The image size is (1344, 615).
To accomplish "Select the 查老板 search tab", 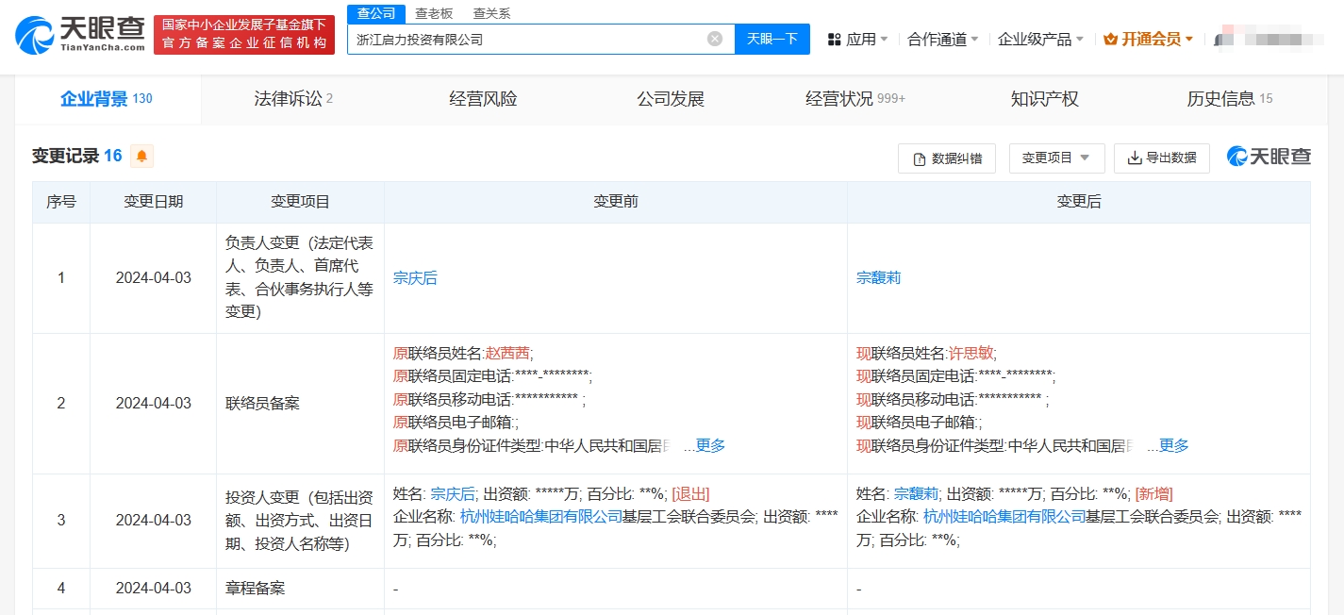I will (434, 13).
